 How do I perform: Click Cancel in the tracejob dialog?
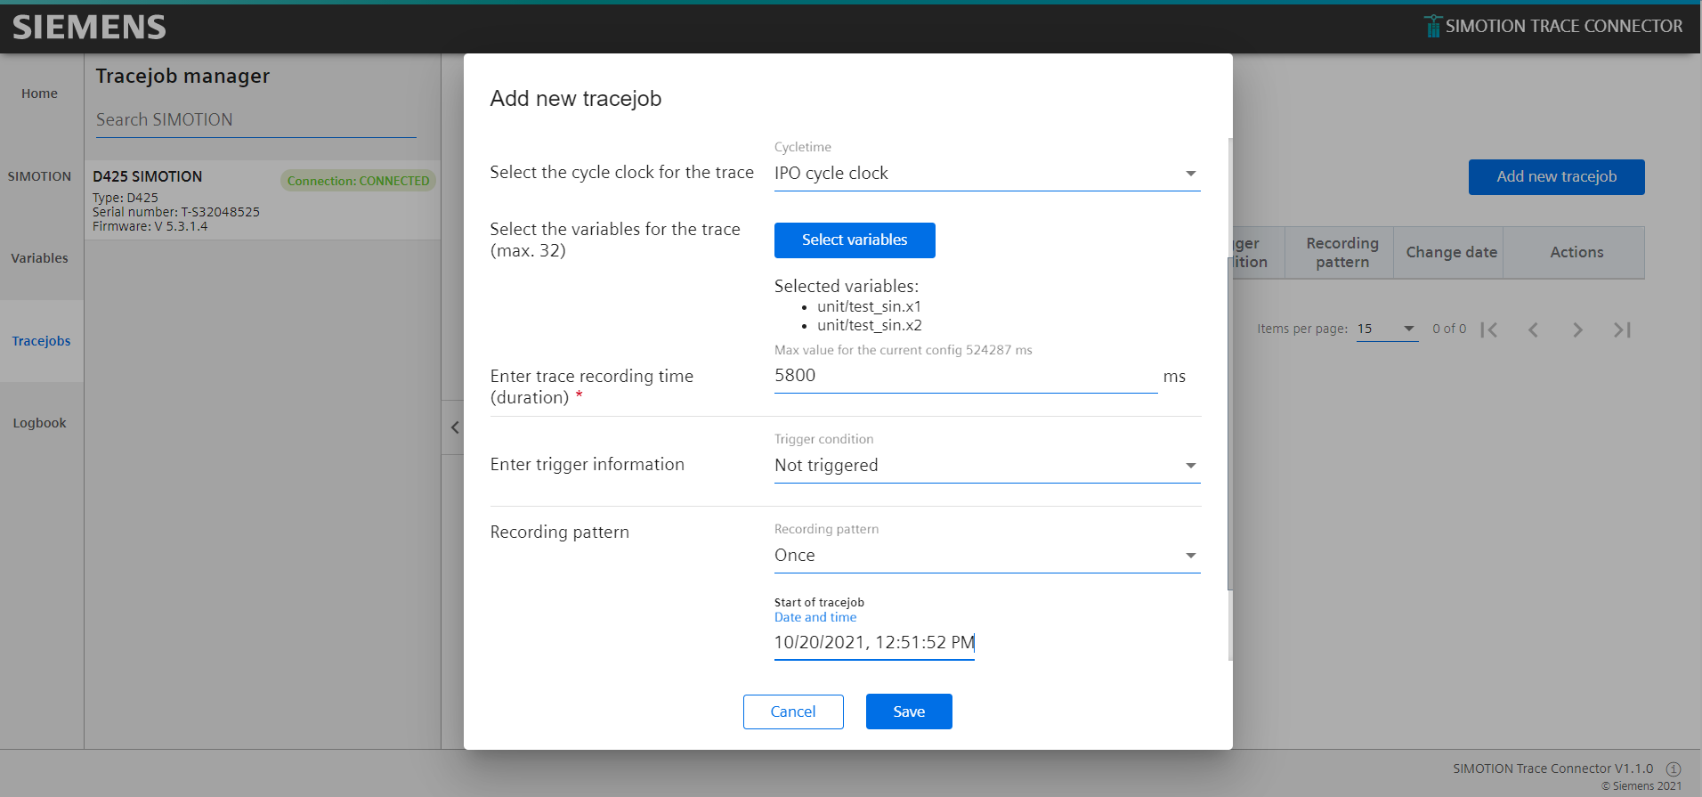coord(793,712)
